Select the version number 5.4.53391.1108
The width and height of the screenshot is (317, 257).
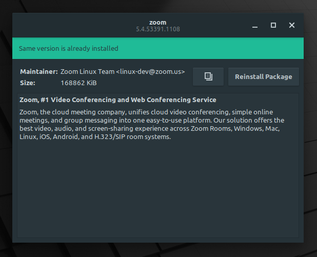(157, 29)
